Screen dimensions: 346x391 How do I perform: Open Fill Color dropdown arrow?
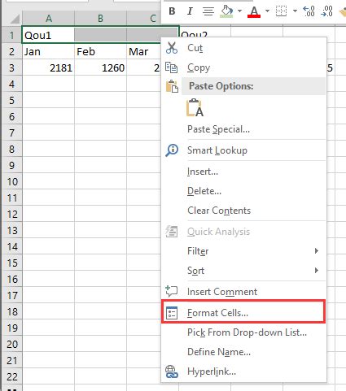[239, 11]
